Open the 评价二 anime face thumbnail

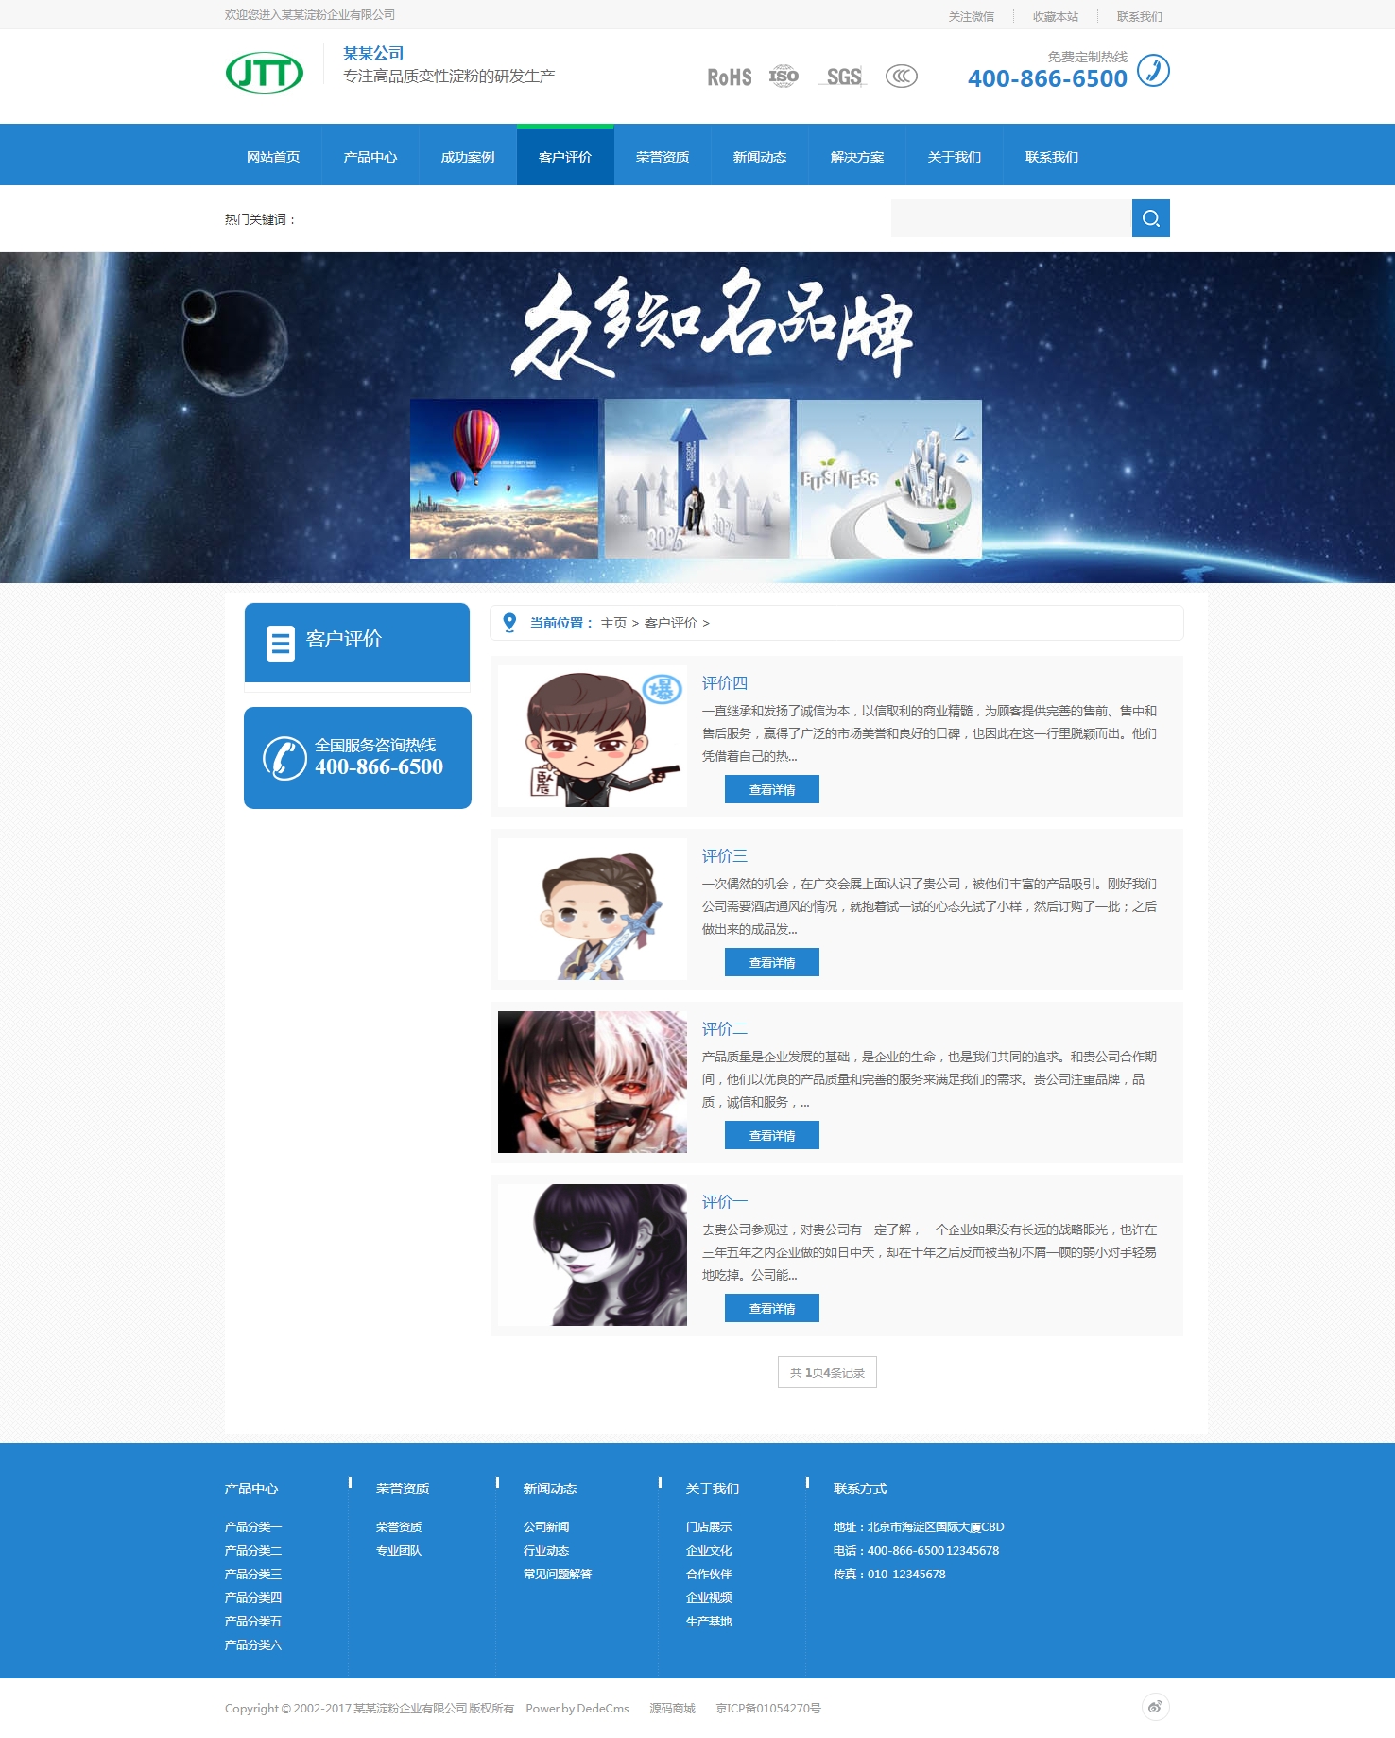click(x=593, y=1082)
